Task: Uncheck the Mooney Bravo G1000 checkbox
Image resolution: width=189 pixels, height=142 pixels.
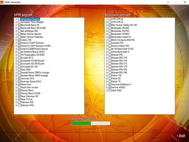Action: 19,93
